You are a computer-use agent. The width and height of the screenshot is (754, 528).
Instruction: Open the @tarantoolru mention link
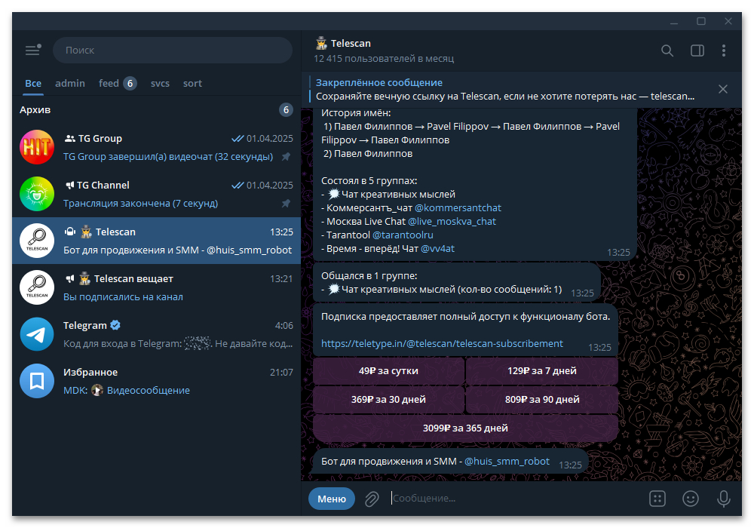403,235
